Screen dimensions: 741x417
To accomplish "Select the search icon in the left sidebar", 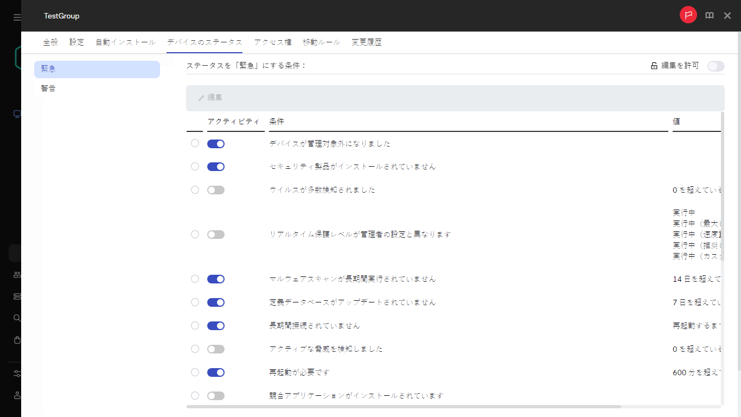I will tap(16, 318).
